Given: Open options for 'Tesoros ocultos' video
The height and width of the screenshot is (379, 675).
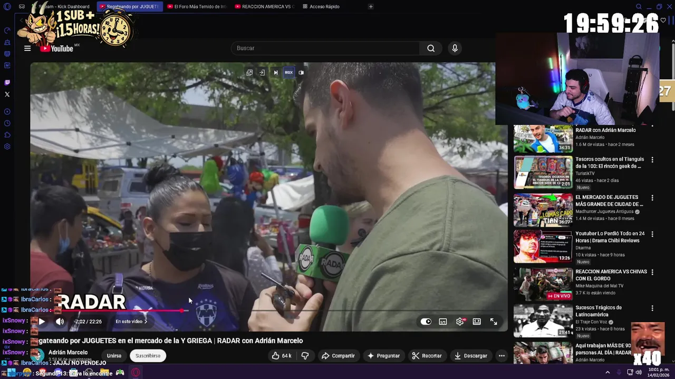Looking at the screenshot, I should point(652,159).
